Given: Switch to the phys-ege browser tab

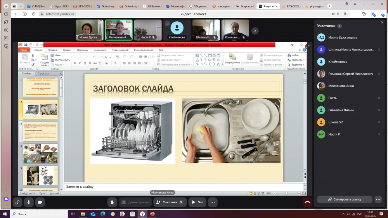Looking at the screenshot, I should (316, 6).
